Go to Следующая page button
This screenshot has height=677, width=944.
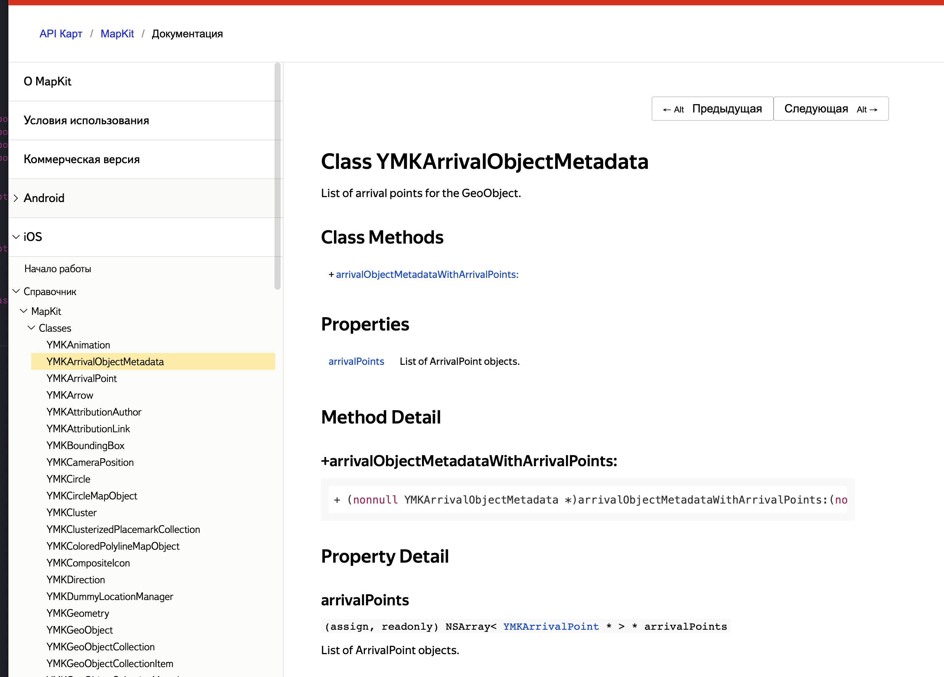(830, 109)
